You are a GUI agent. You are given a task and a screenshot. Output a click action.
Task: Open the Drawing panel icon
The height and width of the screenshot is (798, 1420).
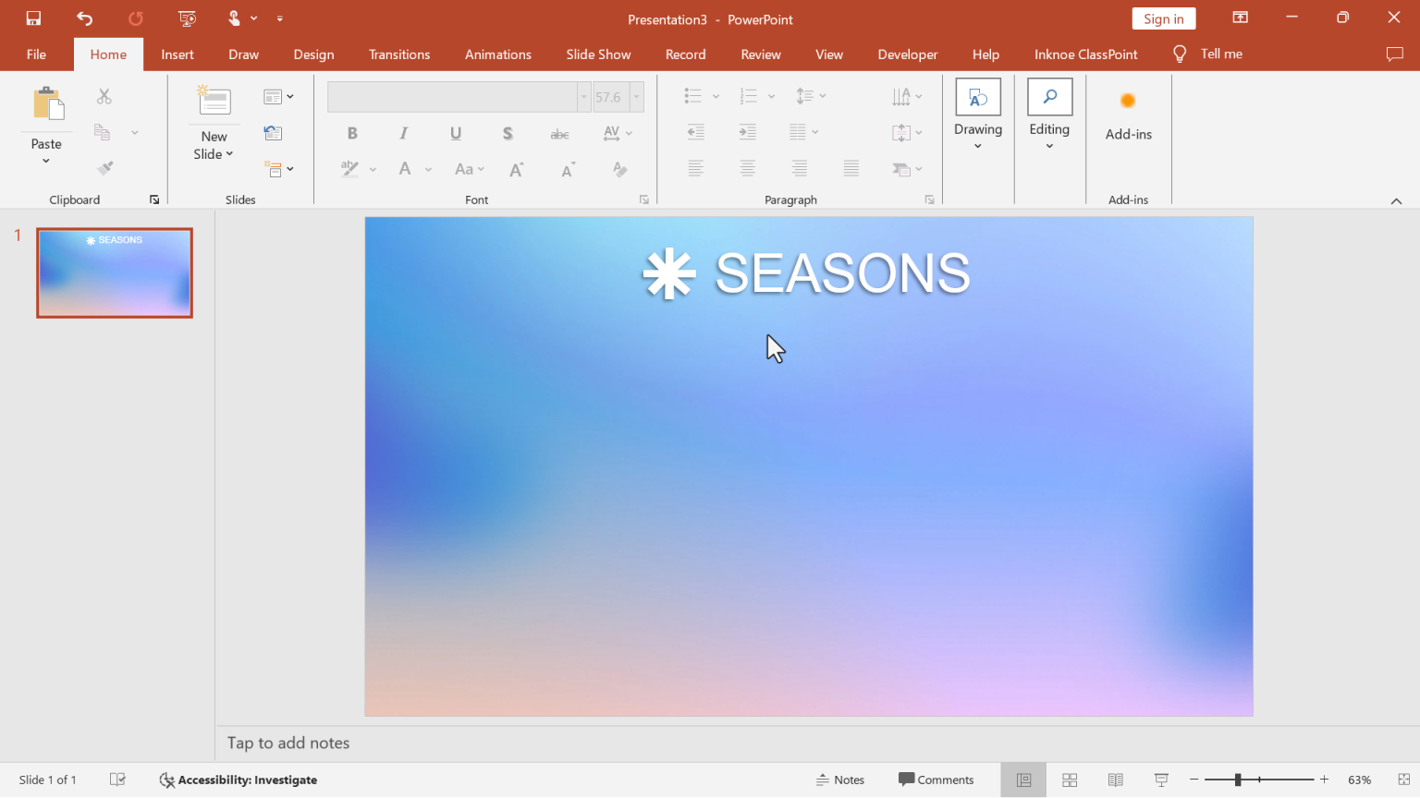977,96
